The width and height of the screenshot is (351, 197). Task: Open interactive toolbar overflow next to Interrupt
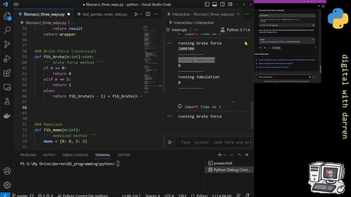[x=196, y=30]
